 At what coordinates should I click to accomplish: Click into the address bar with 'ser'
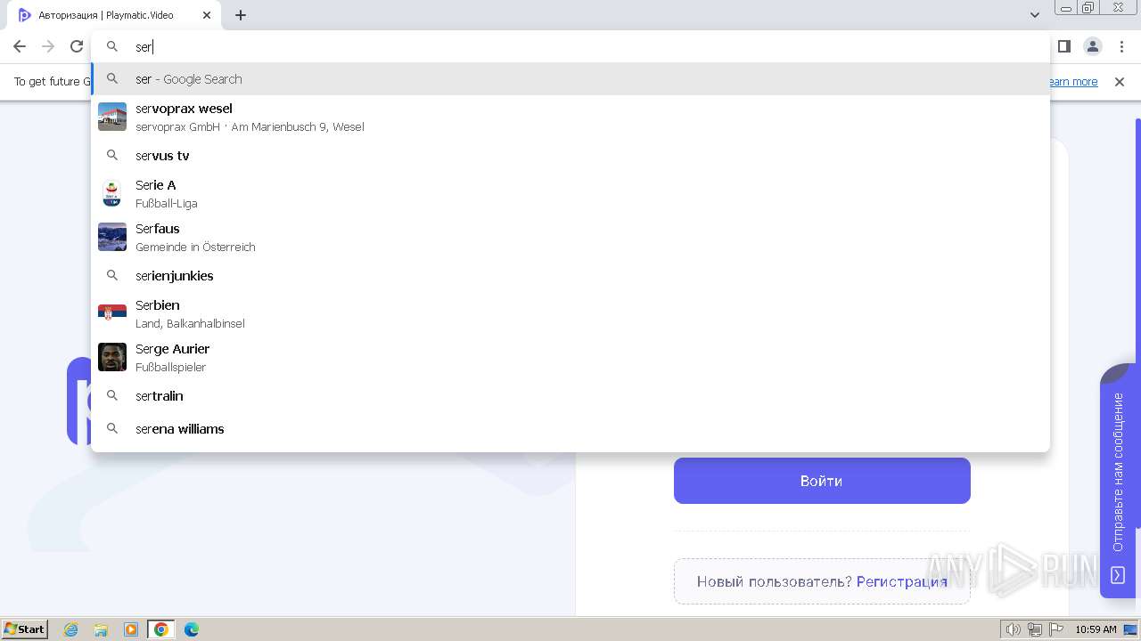(570, 46)
